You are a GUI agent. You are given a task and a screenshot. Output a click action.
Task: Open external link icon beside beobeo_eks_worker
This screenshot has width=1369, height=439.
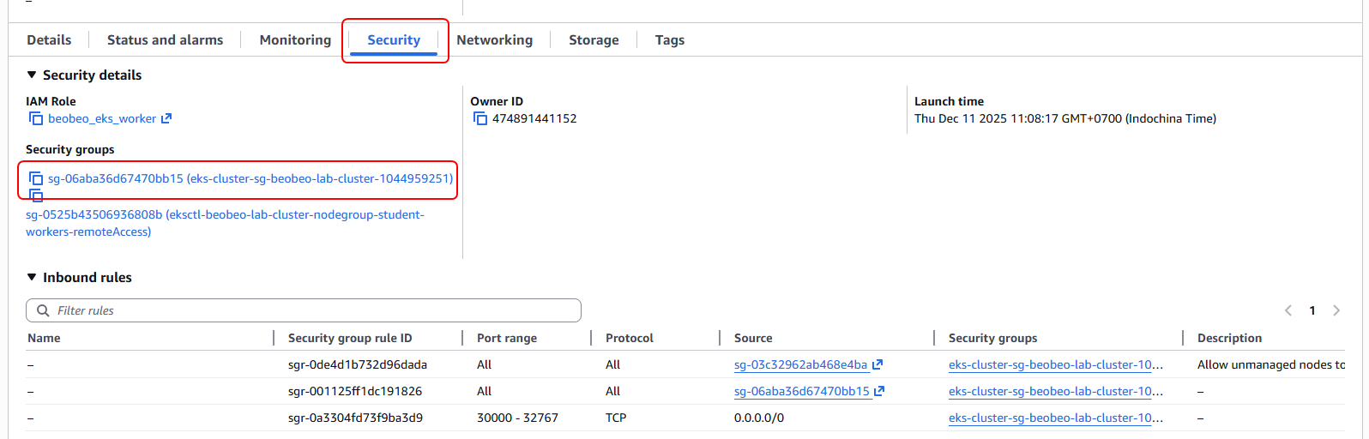pyautogui.click(x=166, y=118)
